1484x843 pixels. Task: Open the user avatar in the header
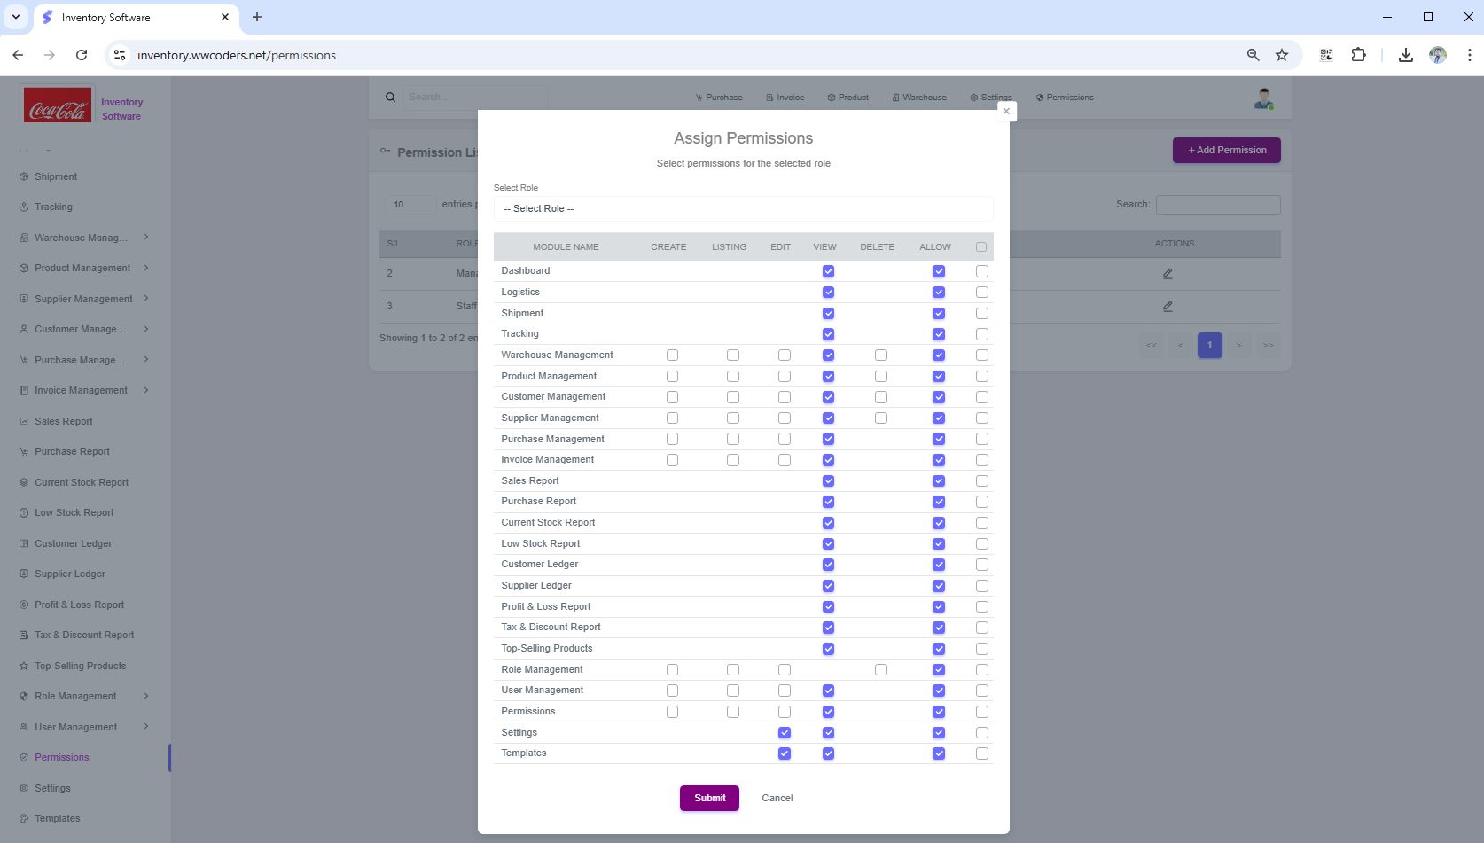coord(1264,98)
